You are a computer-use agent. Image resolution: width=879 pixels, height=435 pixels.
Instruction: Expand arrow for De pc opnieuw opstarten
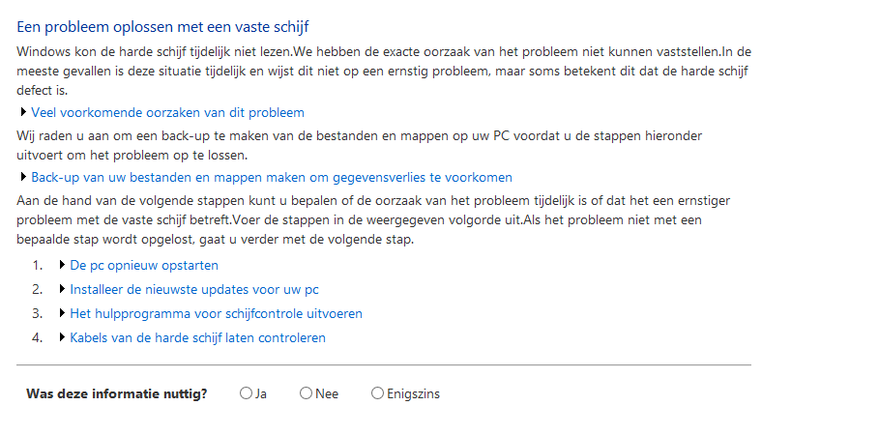click(62, 265)
